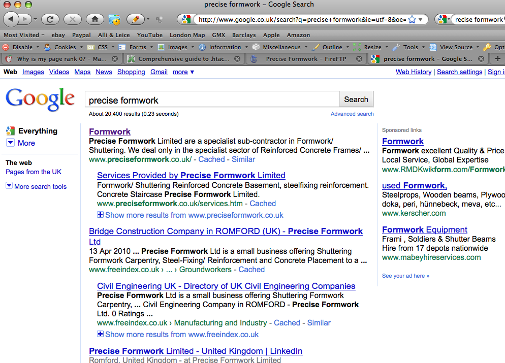The height and width of the screenshot is (363, 505).
Task: Click the Google logo
Action: [40, 100]
